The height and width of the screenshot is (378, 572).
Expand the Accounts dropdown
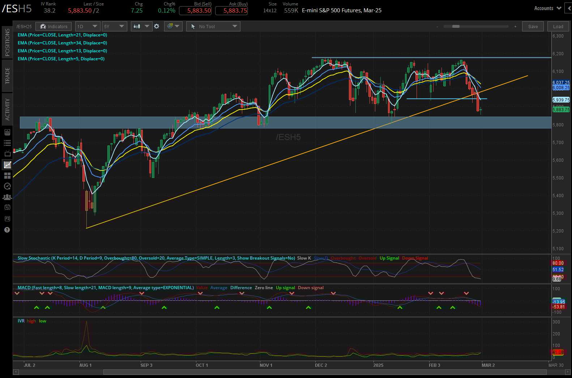coord(547,8)
